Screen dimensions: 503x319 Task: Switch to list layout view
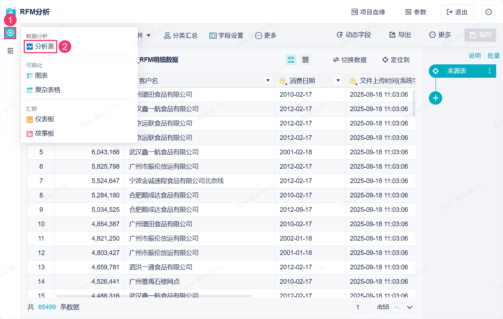coord(291,60)
